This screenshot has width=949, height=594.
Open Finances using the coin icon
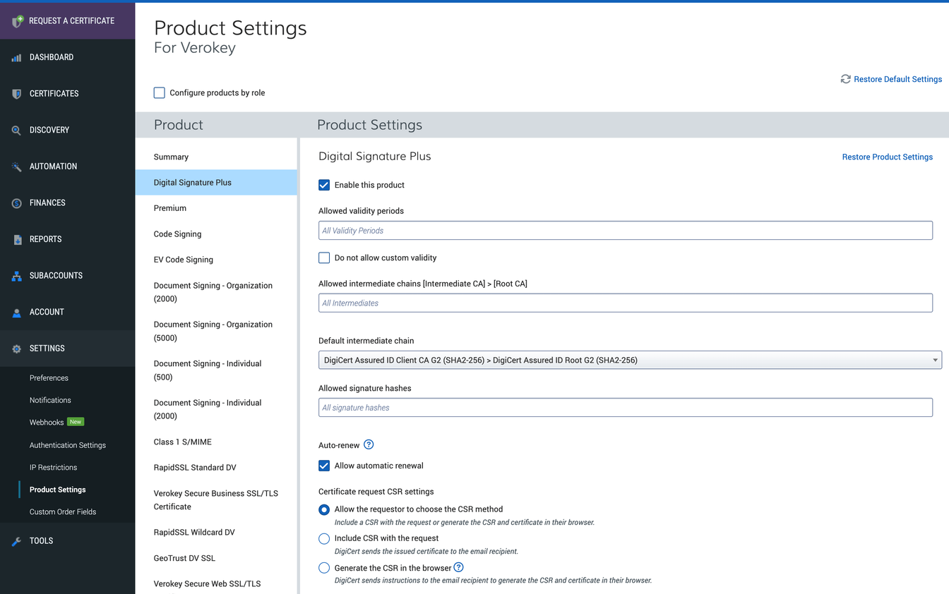[16, 202]
